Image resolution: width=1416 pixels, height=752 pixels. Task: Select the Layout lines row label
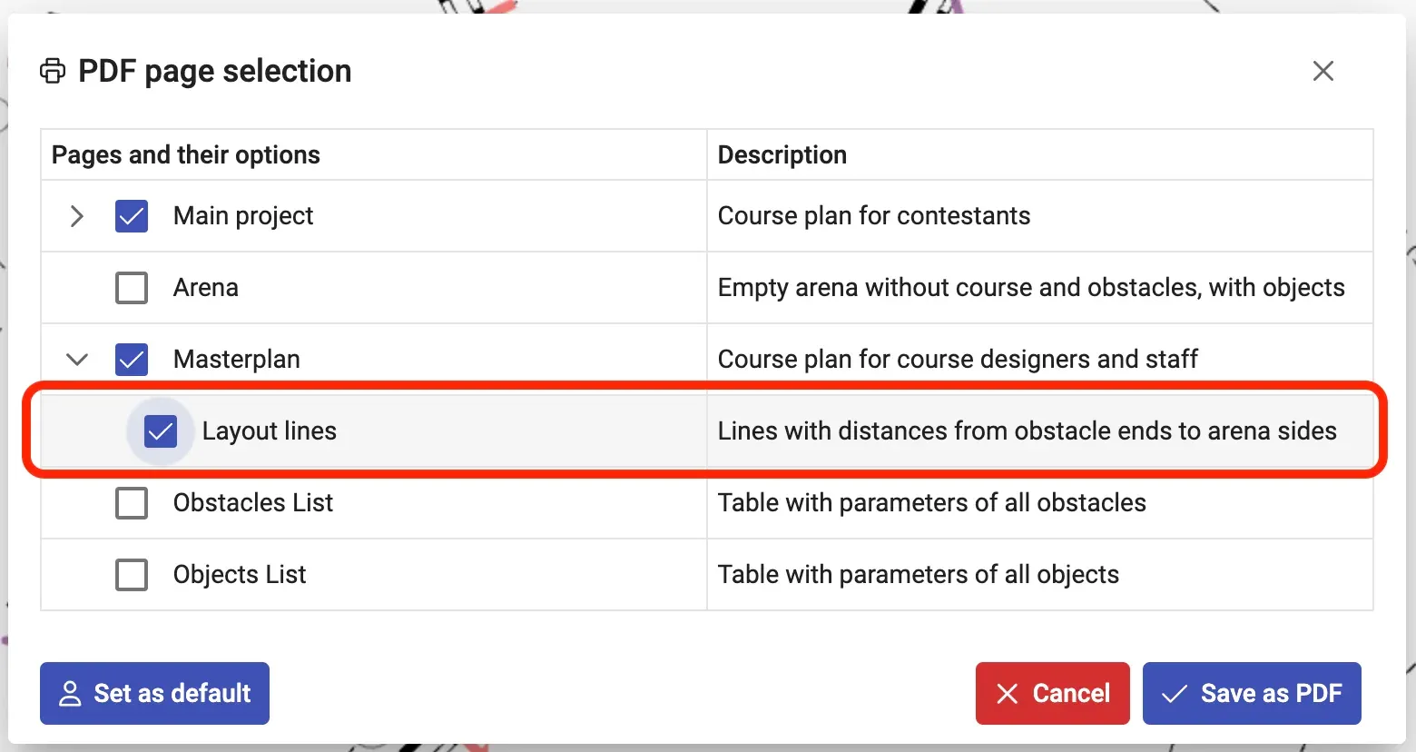(269, 431)
